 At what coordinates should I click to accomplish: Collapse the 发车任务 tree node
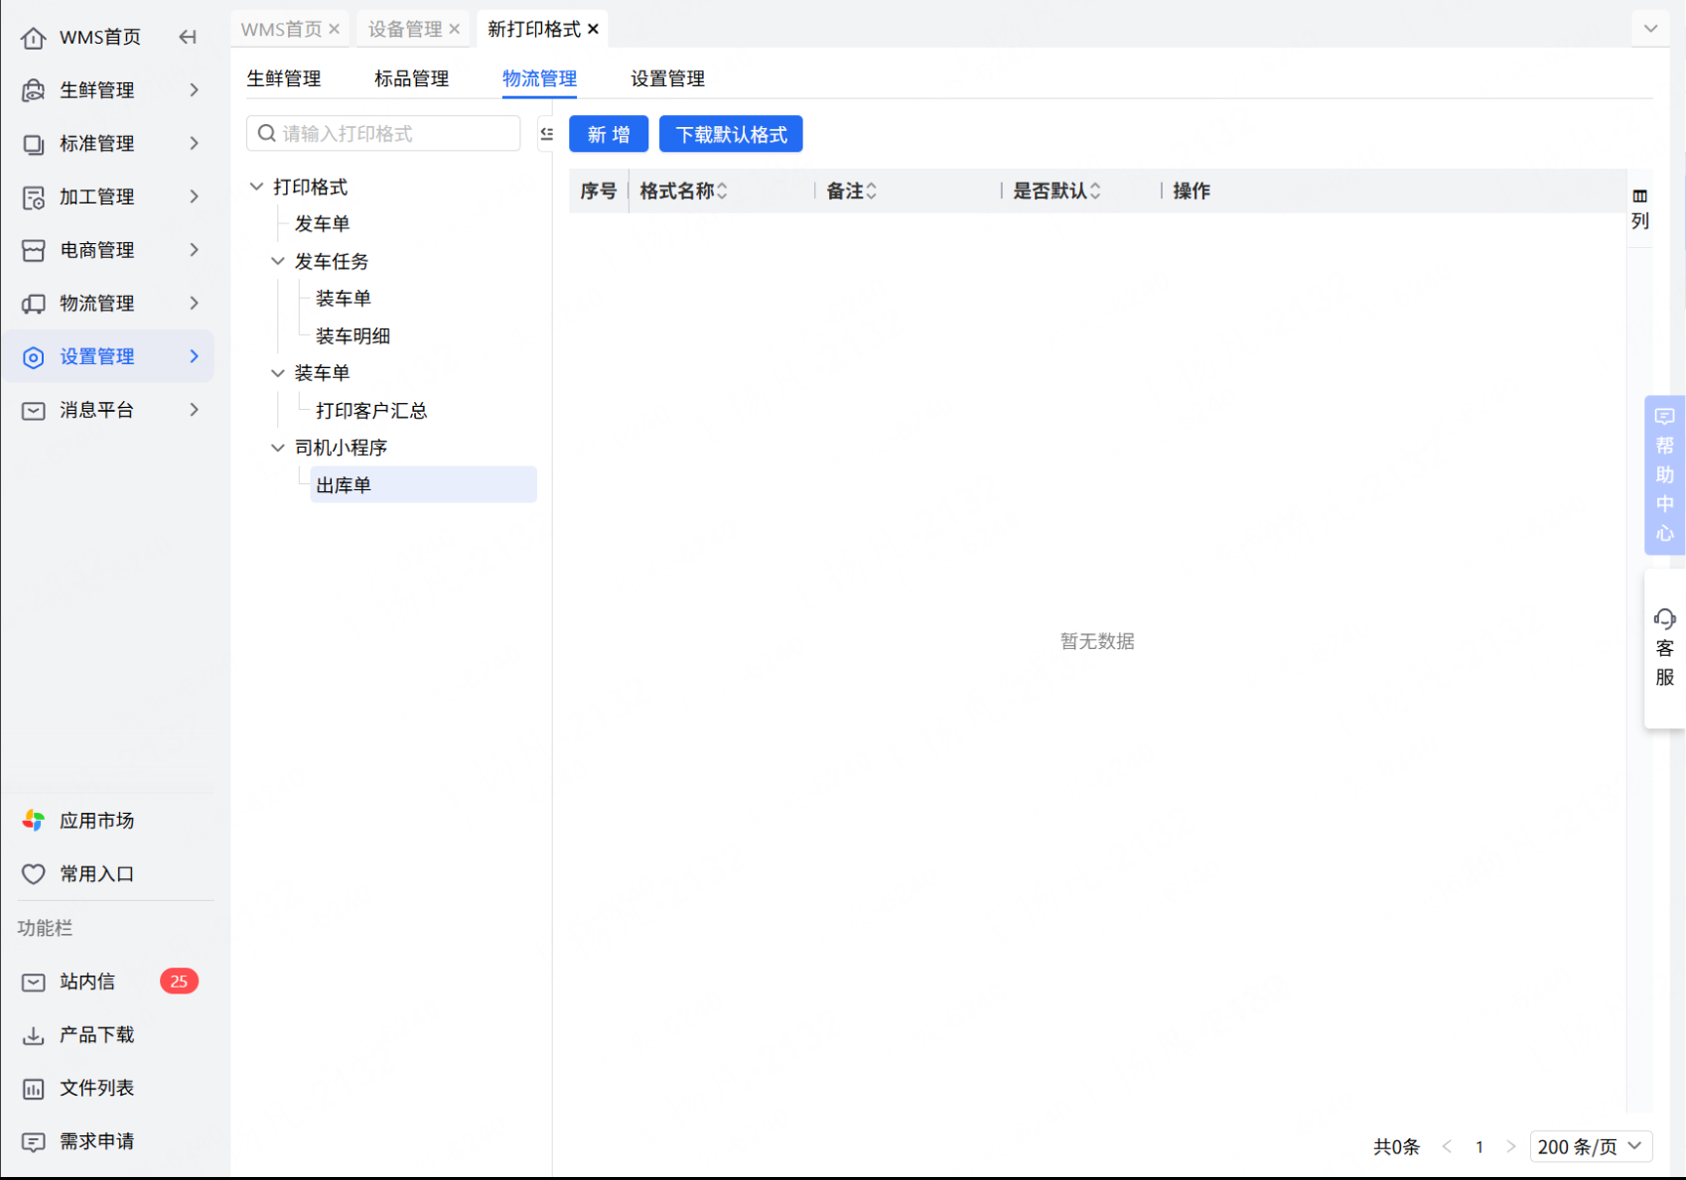[278, 262]
